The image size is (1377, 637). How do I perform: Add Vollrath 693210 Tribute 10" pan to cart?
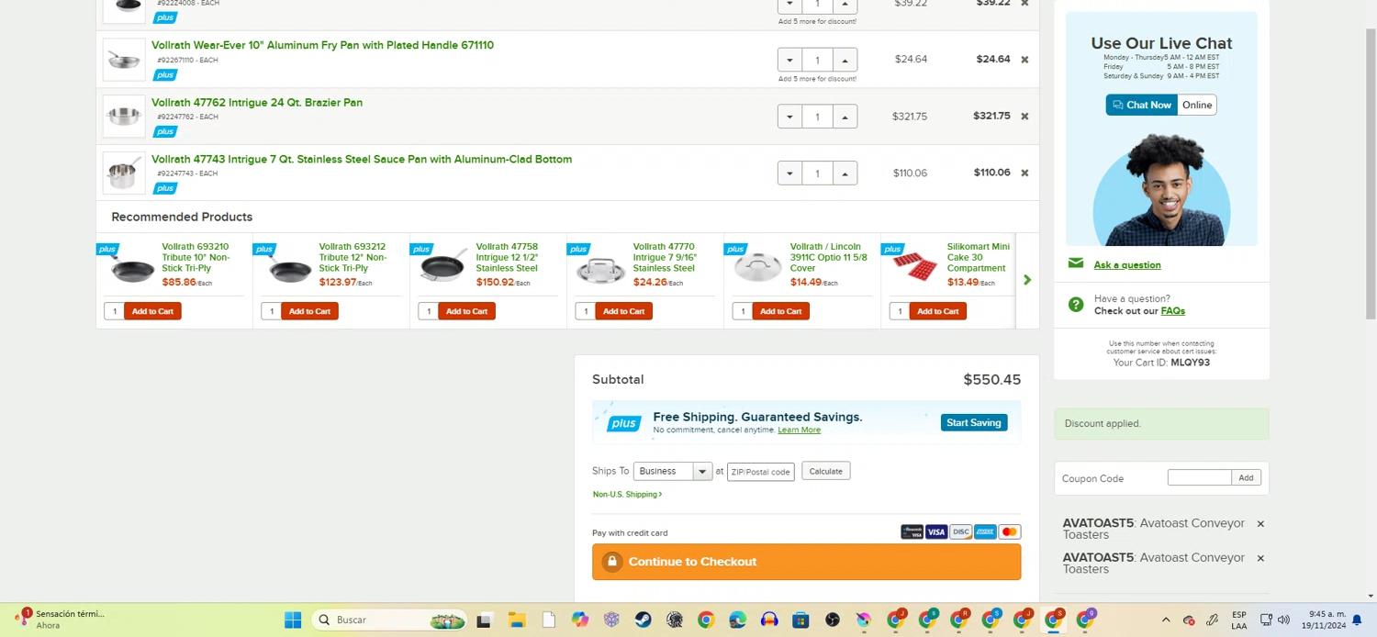(152, 311)
